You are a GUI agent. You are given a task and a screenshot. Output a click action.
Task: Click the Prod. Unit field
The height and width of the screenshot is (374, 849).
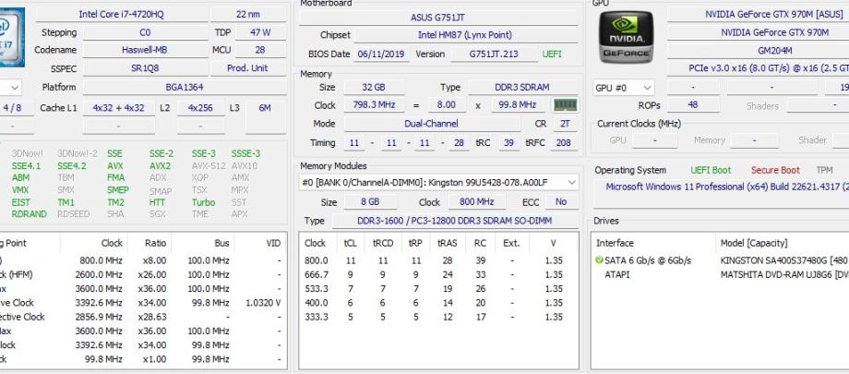coord(248,67)
